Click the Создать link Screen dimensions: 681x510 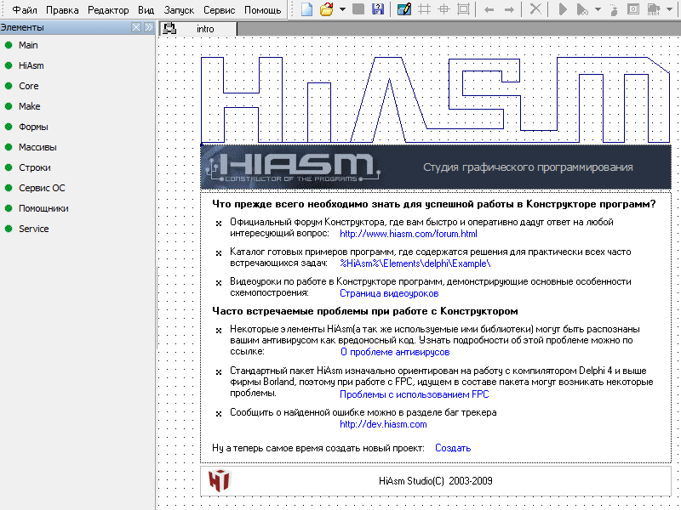[453, 448]
